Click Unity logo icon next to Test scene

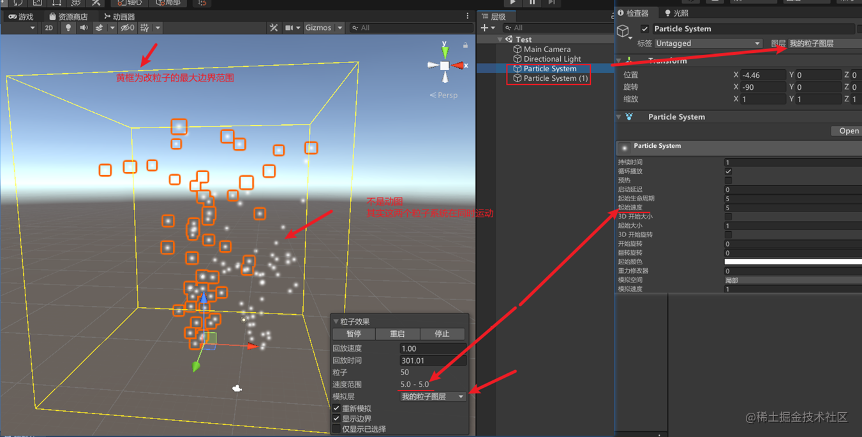coord(509,39)
